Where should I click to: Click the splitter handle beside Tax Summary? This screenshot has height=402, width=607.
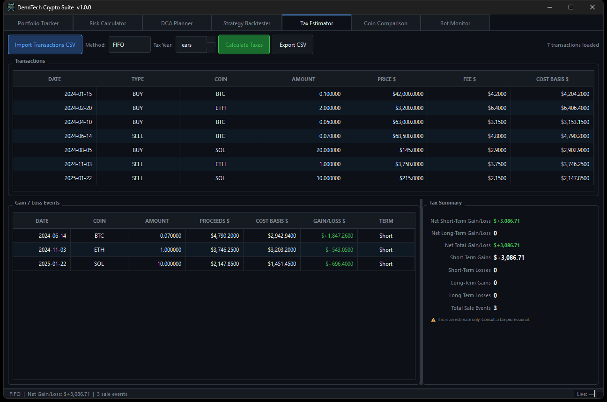pyautogui.click(x=421, y=292)
